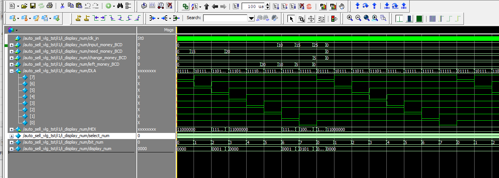Image resolution: width=499 pixels, height=178 pixels.
Task: Click the xxxxxxxx value of HEX
Action: (x=147, y=129)
